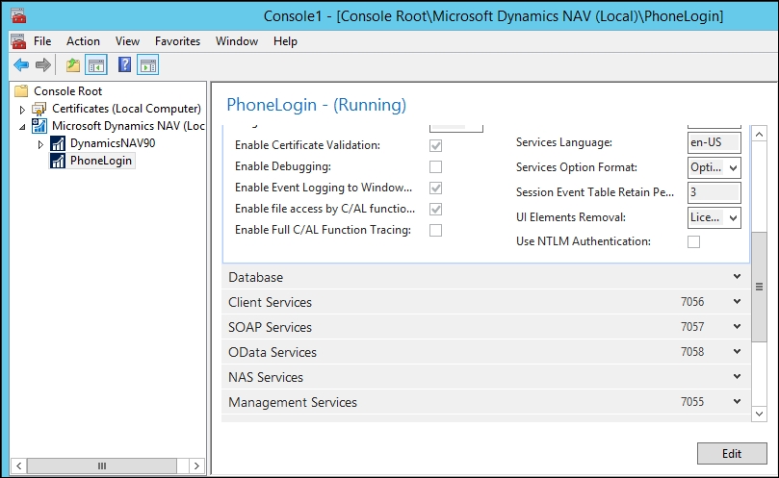
Task: Open the Services Option Format dropdown
Action: point(714,167)
